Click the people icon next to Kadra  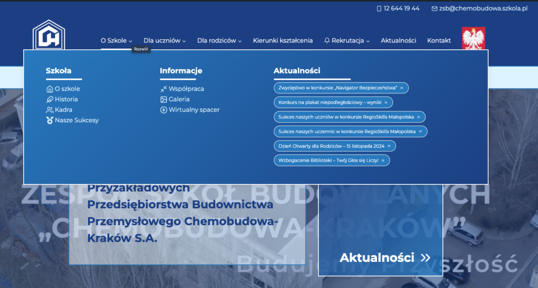click(49, 110)
